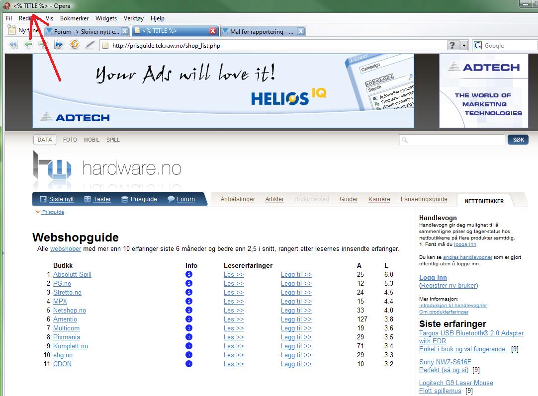This screenshot has height=396, width=538.
Task: Select the DATA section tab
Action: pos(45,140)
